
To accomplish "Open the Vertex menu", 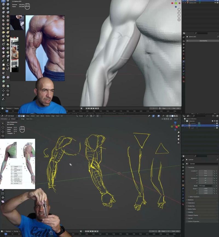I will pos(48,116).
